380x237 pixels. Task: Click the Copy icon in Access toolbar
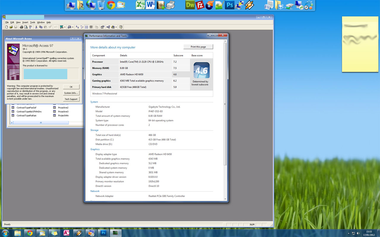(x=41, y=27)
